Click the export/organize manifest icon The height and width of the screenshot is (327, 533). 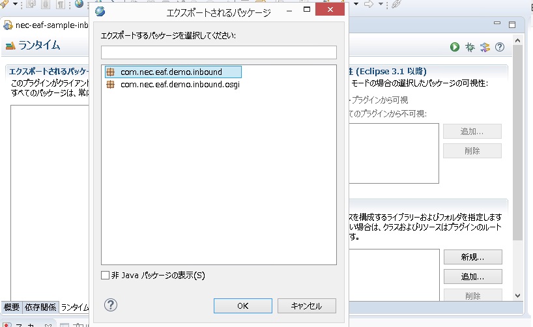[485, 47]
